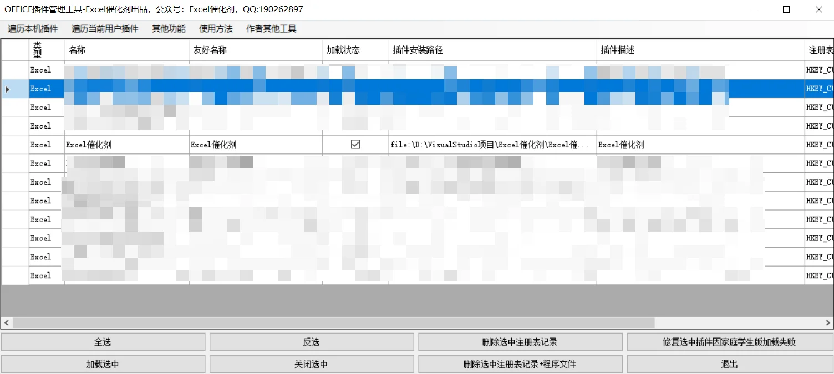Viewport: 834px width, 374px height.
Task: Sort by the 插件安装路径 column header
Action: pyautogui.click(x=493, y=50)
